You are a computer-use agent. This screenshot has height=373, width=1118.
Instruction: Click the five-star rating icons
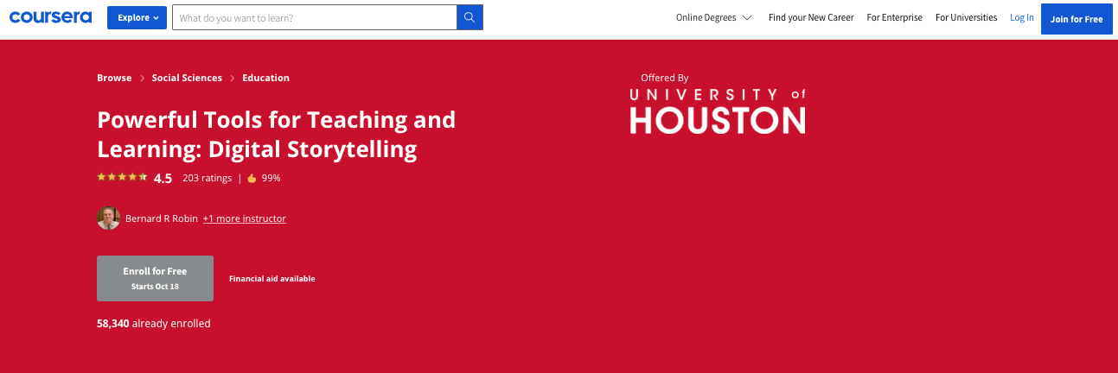point(122,177)
